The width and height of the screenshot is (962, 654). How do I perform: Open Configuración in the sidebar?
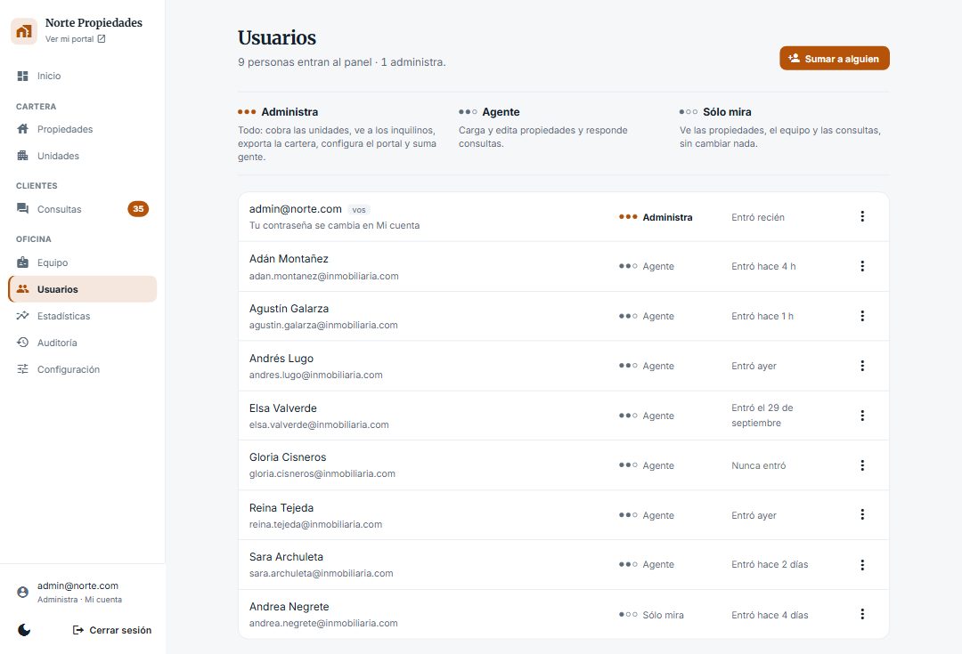[x=82, y=369]
